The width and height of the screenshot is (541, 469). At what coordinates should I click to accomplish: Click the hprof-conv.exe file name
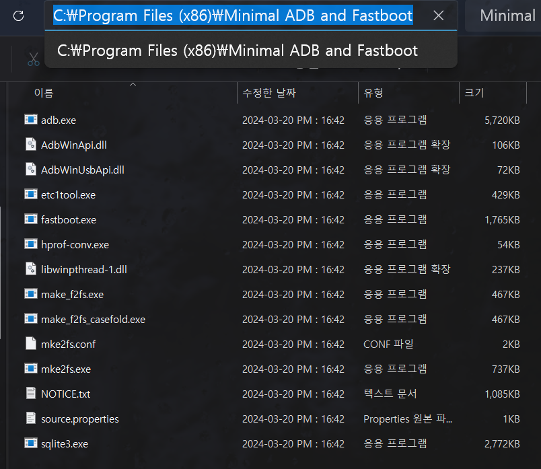click(75, 244)
